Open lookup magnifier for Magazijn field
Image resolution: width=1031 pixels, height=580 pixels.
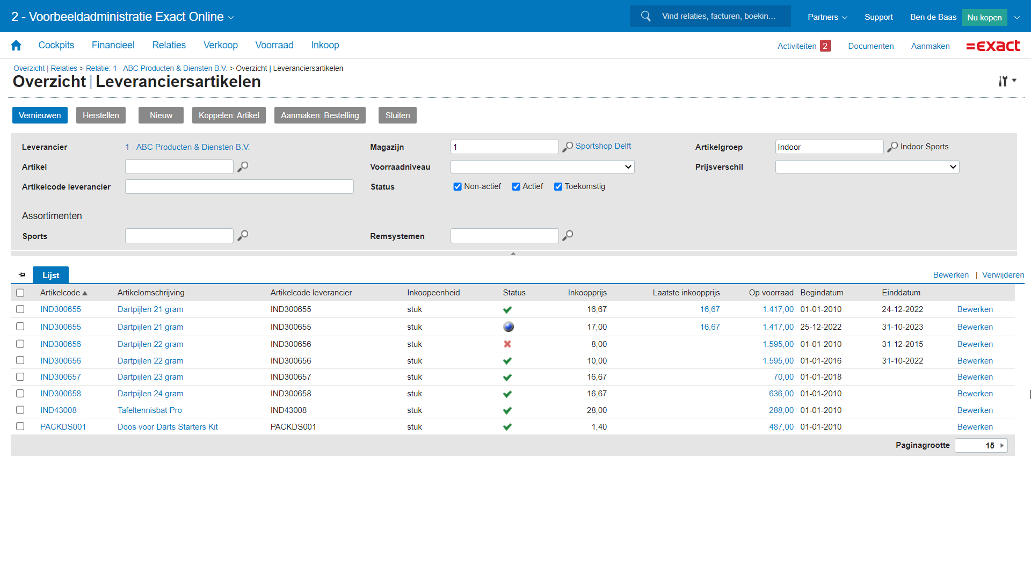pos(568,147)
